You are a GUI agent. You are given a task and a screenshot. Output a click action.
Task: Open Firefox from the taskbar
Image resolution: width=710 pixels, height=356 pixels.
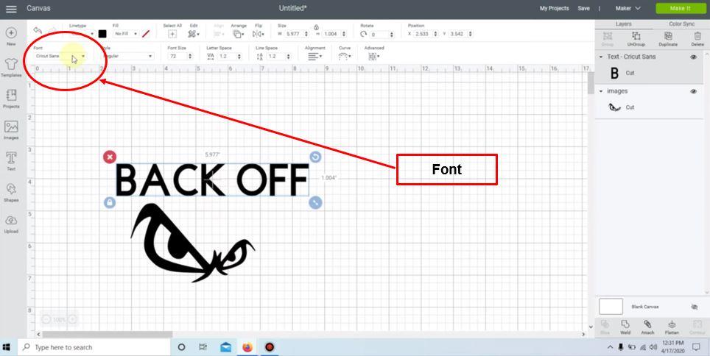click(247, 347)
